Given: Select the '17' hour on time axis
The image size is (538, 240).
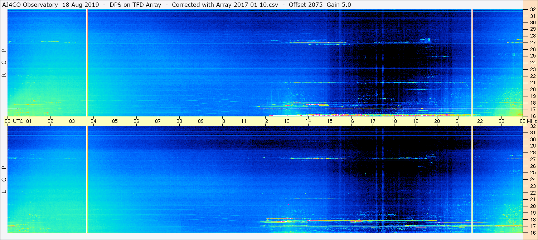Looking at the screenshot, I should pos(373,121).
